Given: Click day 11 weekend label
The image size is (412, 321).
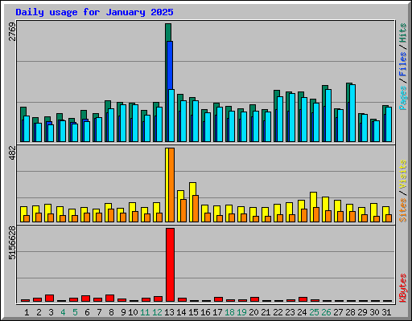Looking at the screenshot, I should click(x=145, y=312).
